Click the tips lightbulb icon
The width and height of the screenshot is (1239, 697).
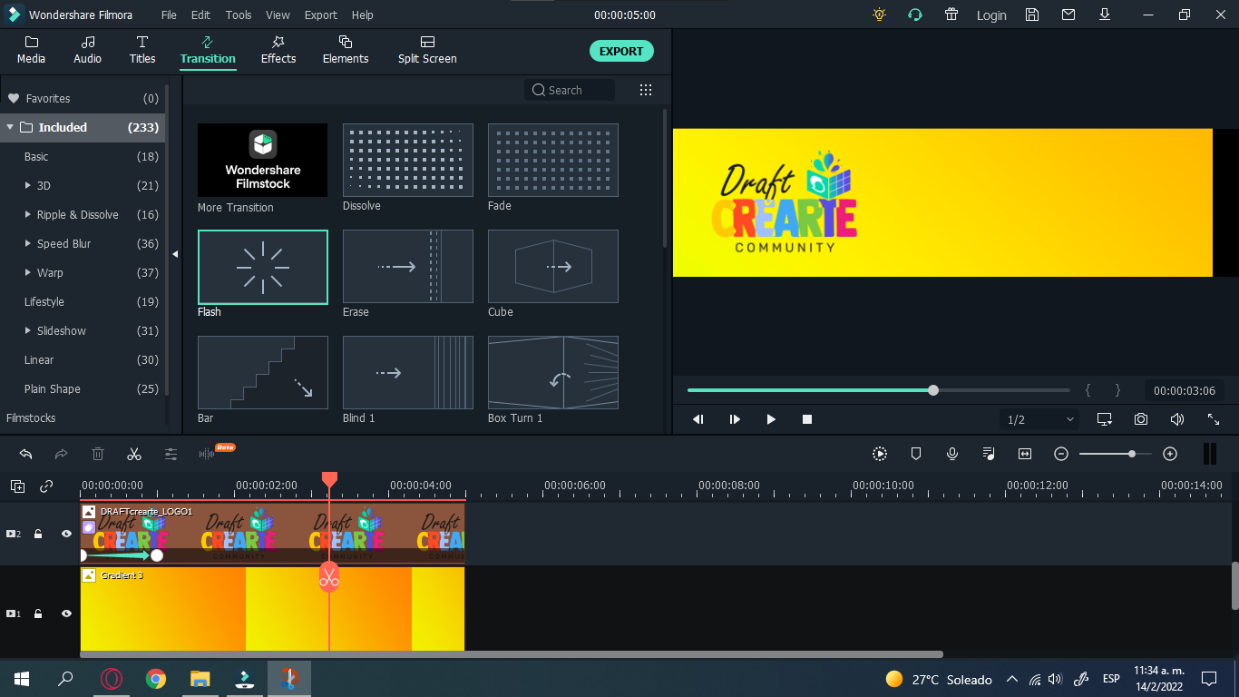[879, 15]
